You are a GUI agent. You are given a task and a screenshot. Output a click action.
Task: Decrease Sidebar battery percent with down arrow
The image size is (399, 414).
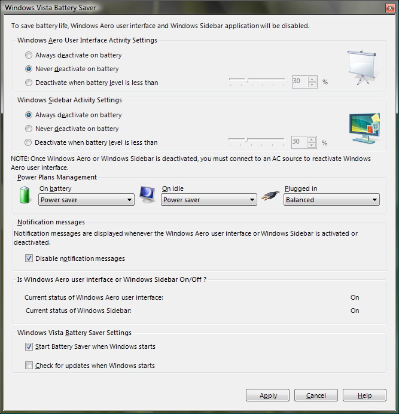click(312, 145)
